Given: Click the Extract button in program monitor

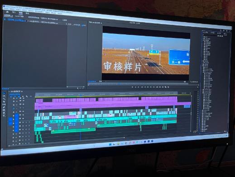Looking at the screenshot, I should pyautogui.click(x=160, y=87).
